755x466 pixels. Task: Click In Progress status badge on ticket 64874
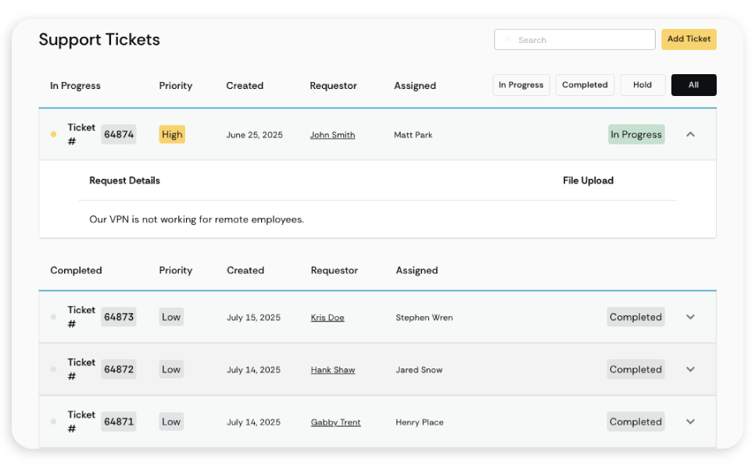pyautogui.click(x=636, y=134)
